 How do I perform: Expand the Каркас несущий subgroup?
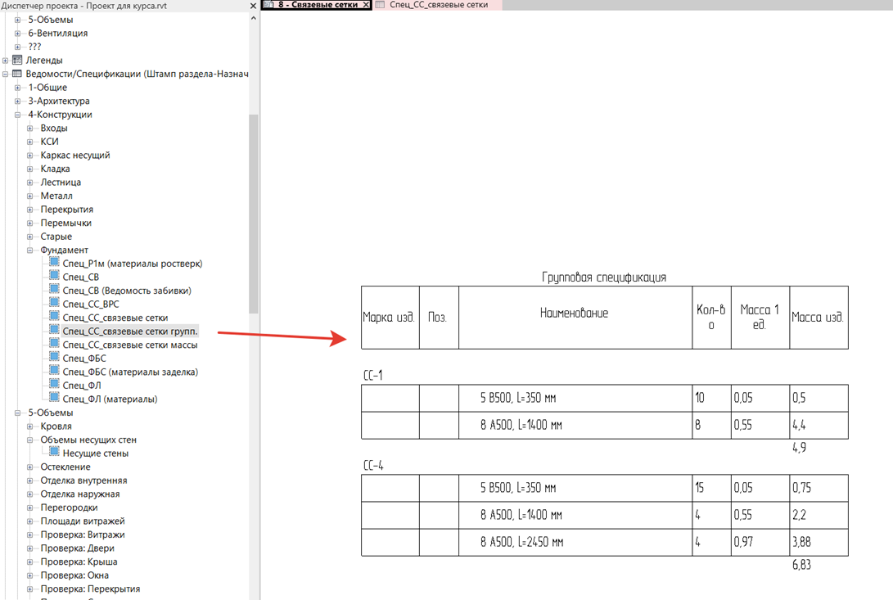point(29,155)
